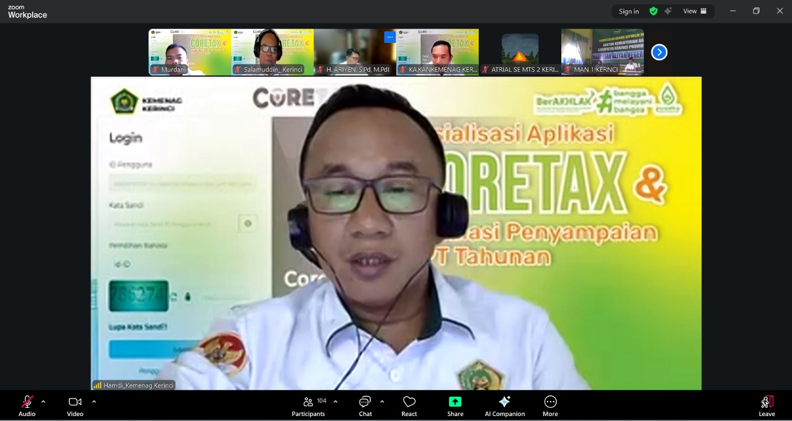Image resolution: width=792 pixels, height=421 pixels.
Task: Expand chat options arrow
Action: pyautogui.click(x=382, y=402)
